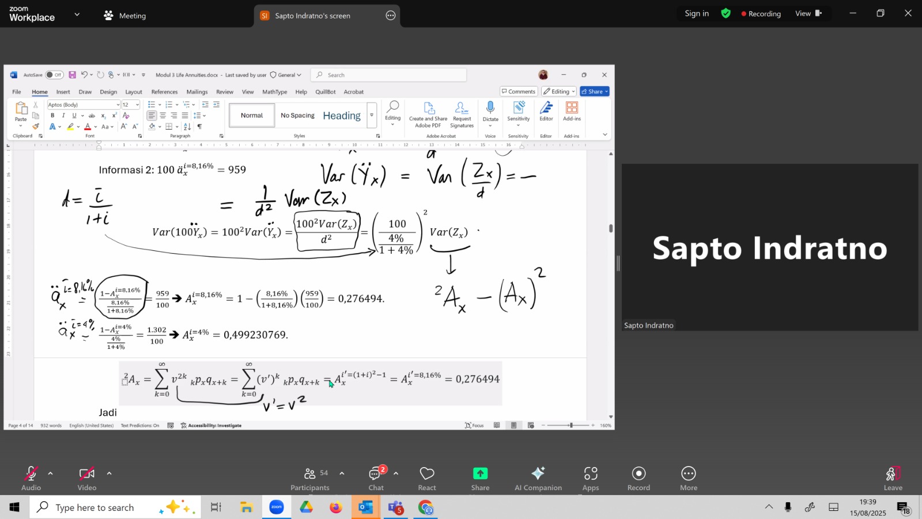This screenshot has height=519, width=922.
Task: Click the green Share screen icon
Action: click(x=480, y=474)
